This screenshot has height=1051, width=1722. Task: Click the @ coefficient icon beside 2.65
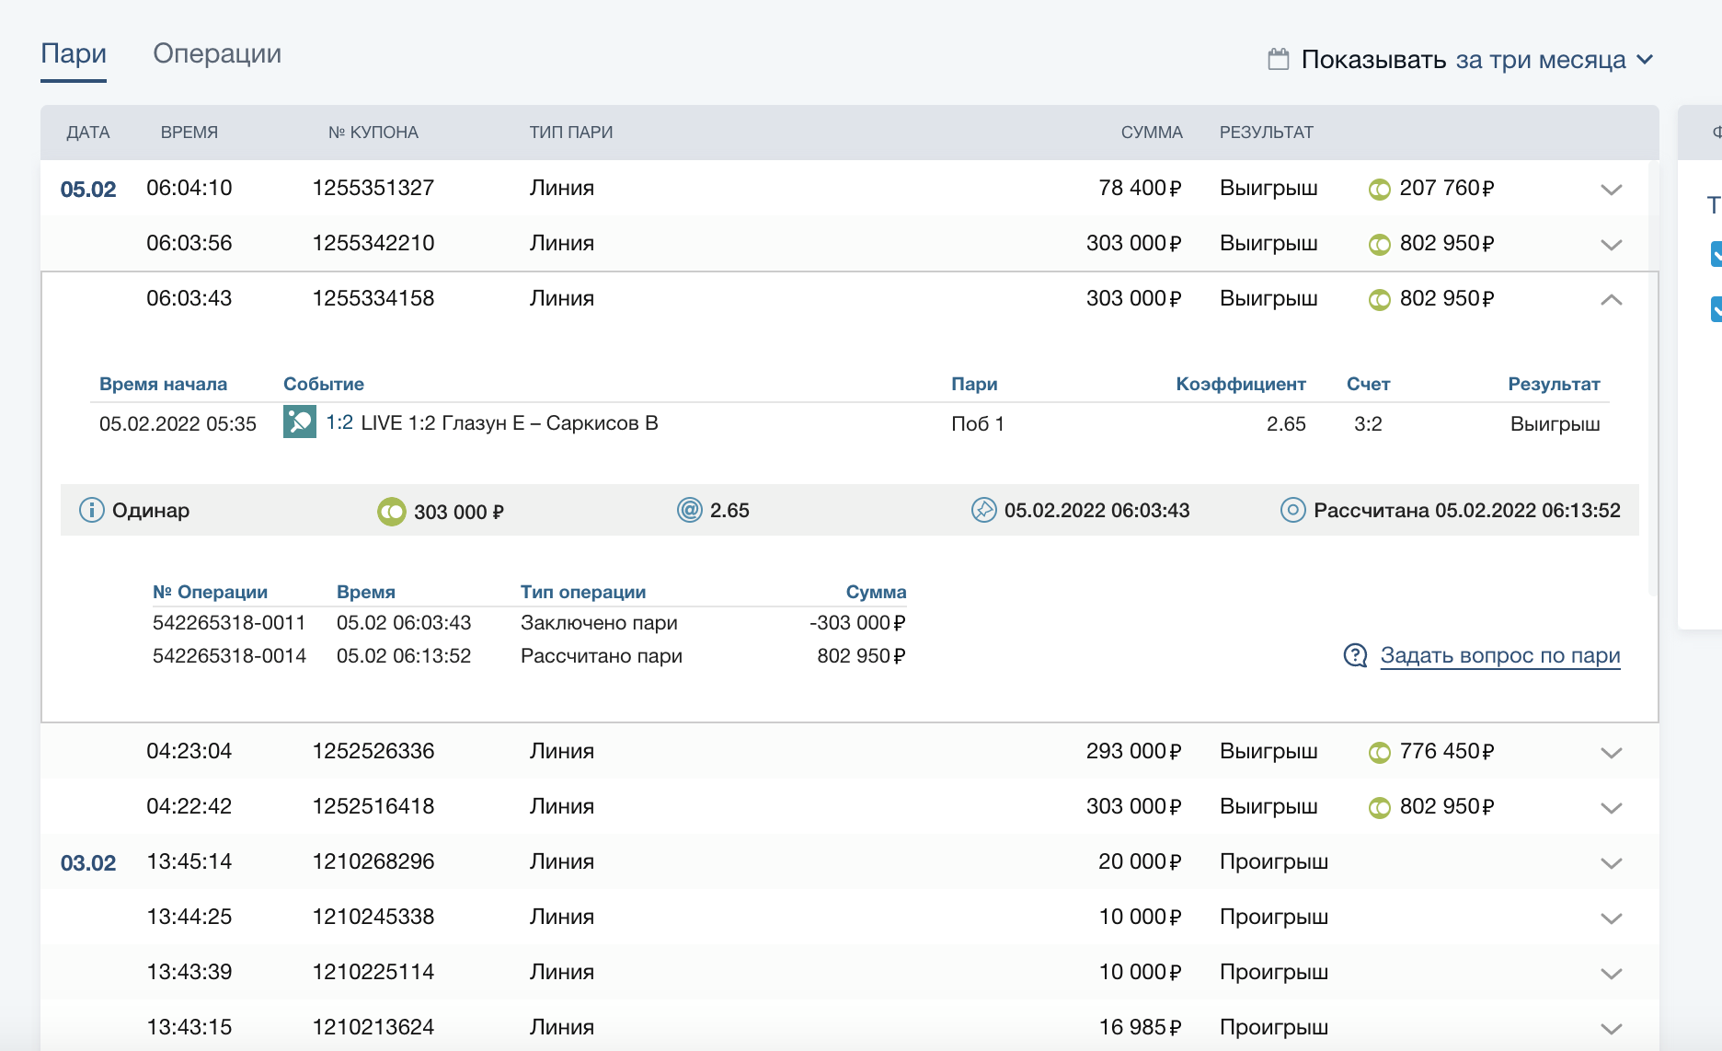(x=689, y=510)
